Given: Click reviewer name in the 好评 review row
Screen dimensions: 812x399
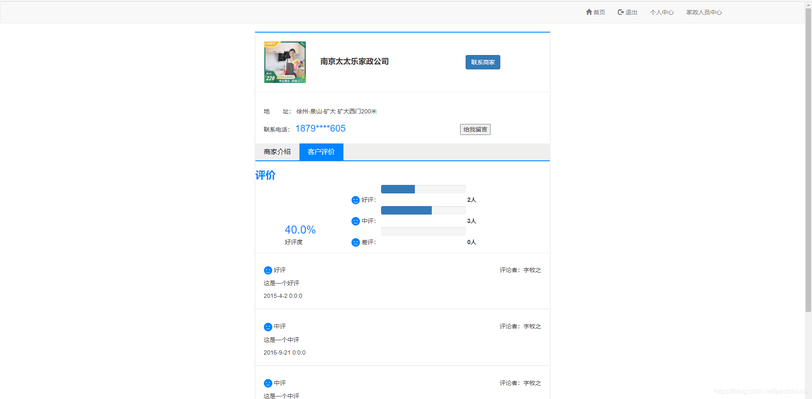Looking at the screenshot, I should (x=532, y=270).
